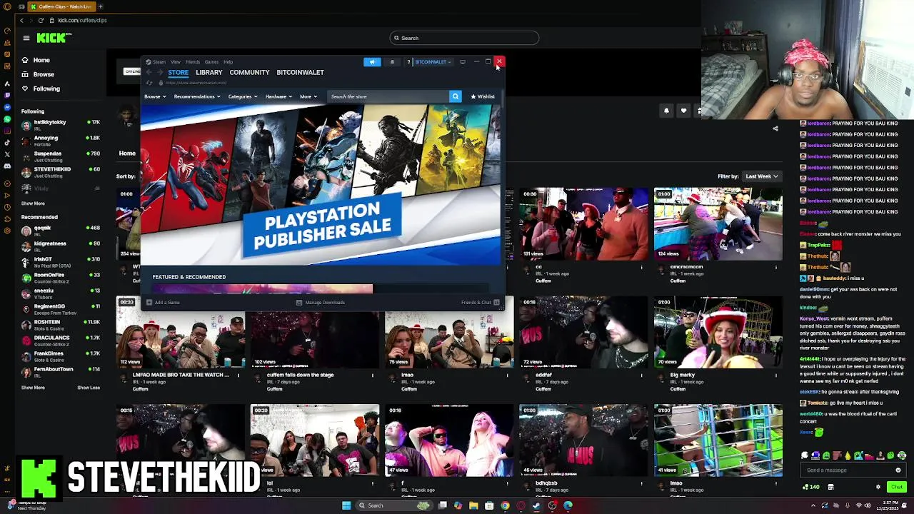Open Chrome from Windows taskbar
Viewport: 914px width, 514px height.
click(x=505, y=505)
